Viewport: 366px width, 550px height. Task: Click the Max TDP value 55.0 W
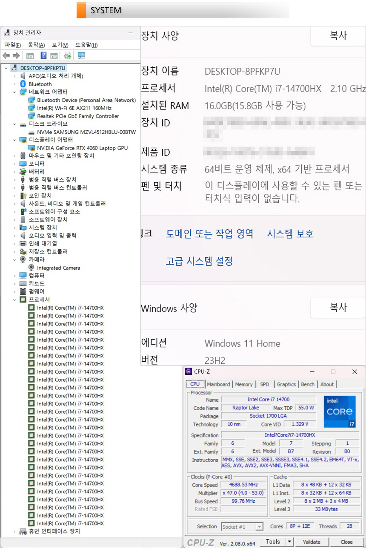click(306, 408)
